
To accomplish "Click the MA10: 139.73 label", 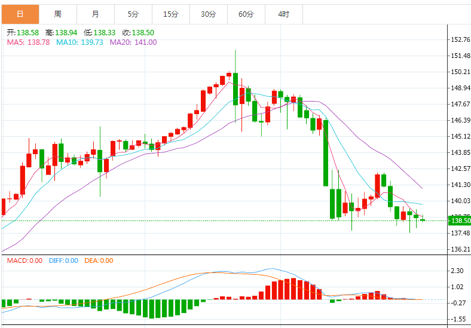I will [x=79, y=42].
